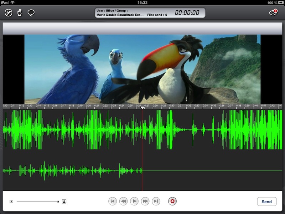285x214 pixels.
Task: Skip to the beginning of the track
Action: (x=113, y=201)
